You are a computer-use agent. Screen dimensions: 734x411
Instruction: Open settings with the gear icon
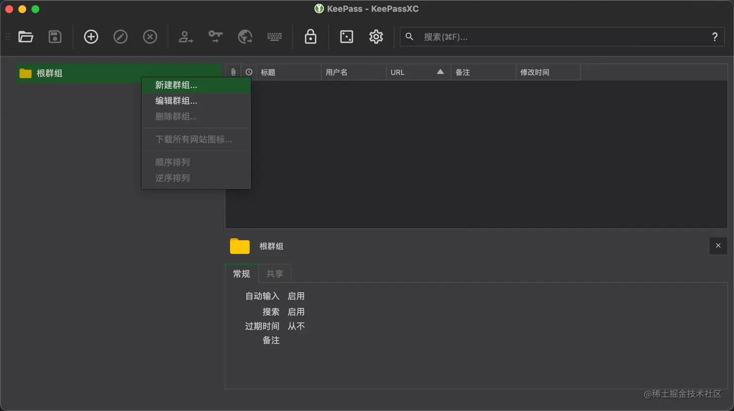pyautogui.click(x=376, y=37)
